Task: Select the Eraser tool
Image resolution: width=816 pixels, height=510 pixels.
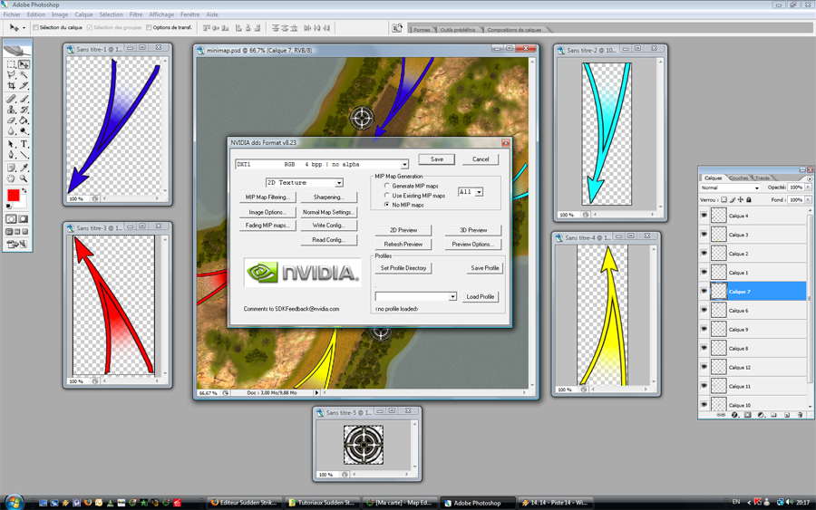Action: pyautogui.click(x=11, y=120)
